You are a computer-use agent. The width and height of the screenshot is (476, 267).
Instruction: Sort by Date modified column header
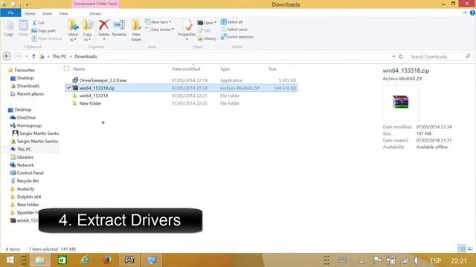click(x=186, y=69)
